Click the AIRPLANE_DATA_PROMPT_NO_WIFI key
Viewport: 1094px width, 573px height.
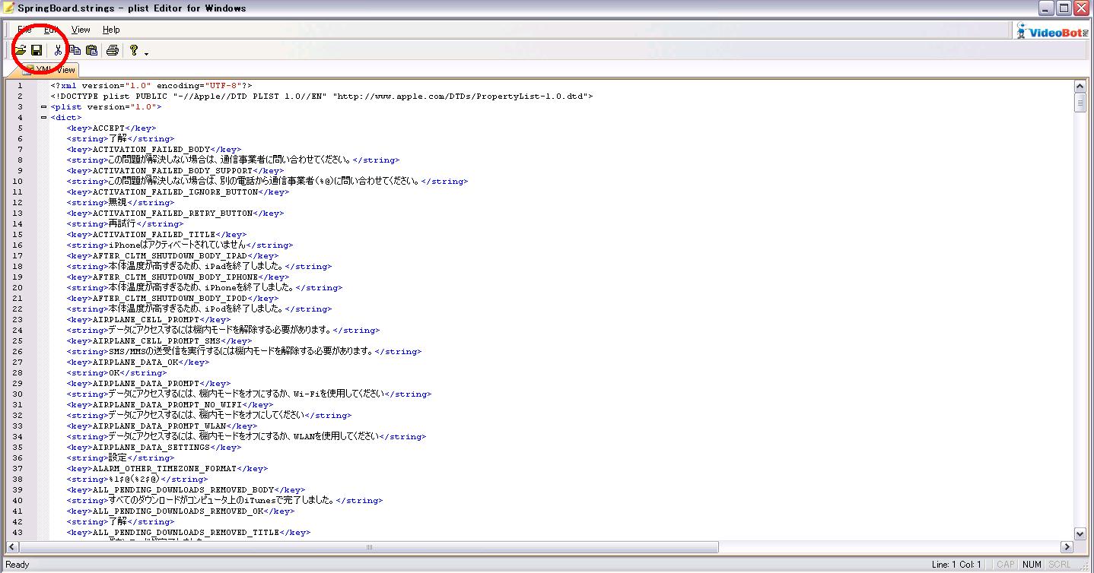coord(170,405)
